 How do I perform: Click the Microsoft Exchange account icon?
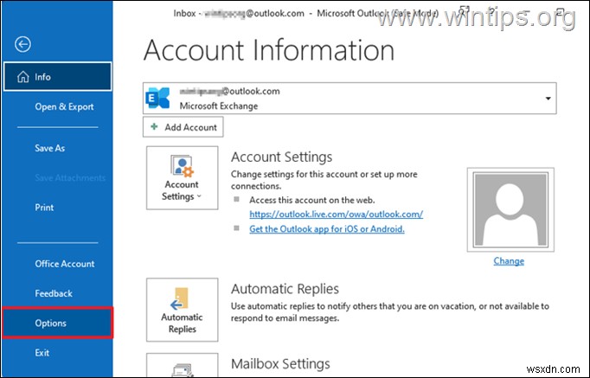click(157, 98)
